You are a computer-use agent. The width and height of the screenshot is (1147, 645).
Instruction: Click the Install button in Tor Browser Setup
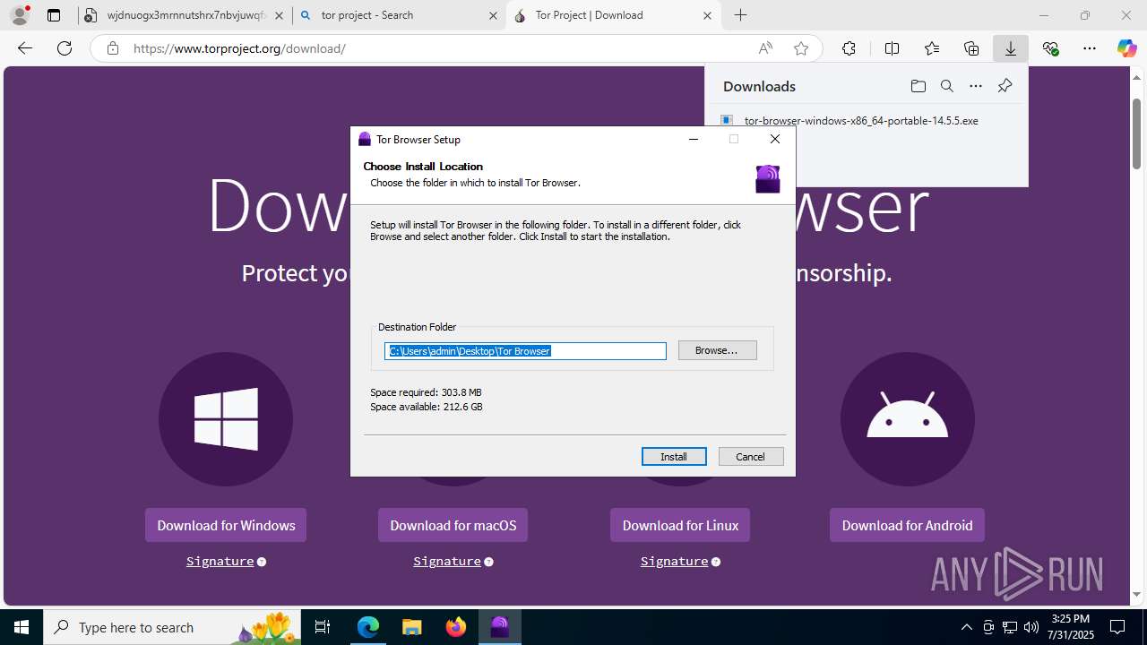point(674,457)
